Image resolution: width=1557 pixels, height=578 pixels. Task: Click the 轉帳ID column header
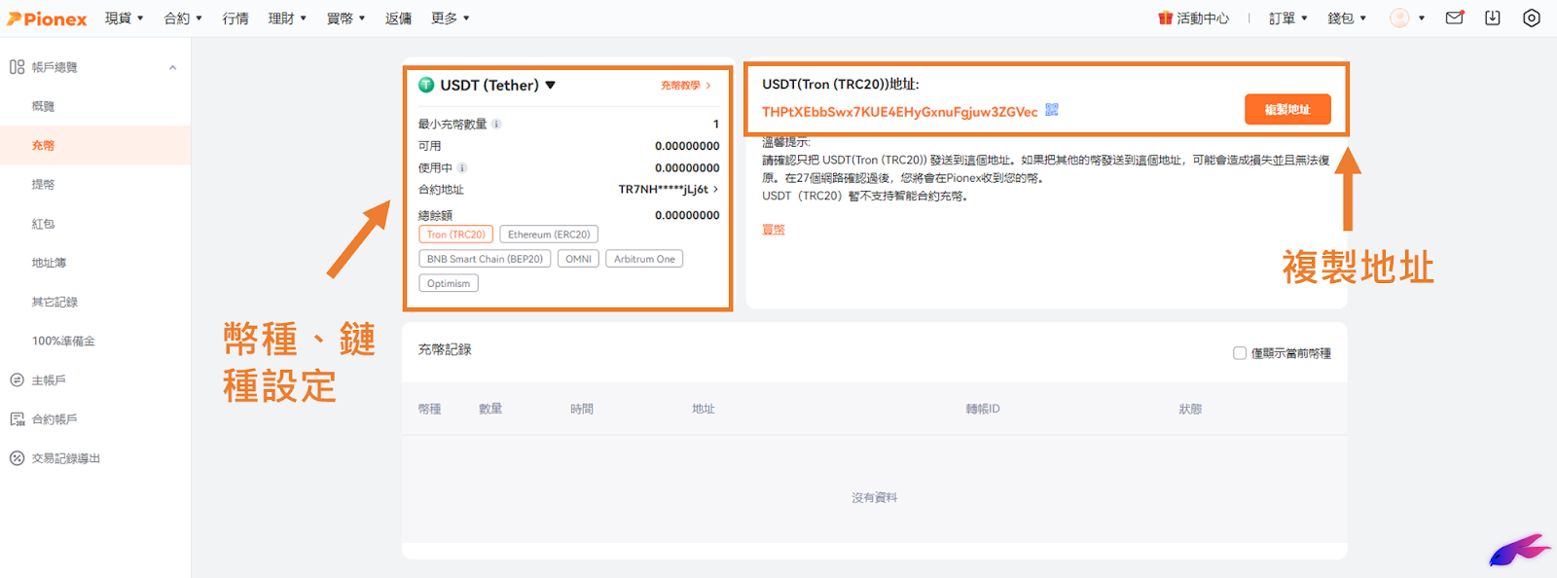pos(983,409)
